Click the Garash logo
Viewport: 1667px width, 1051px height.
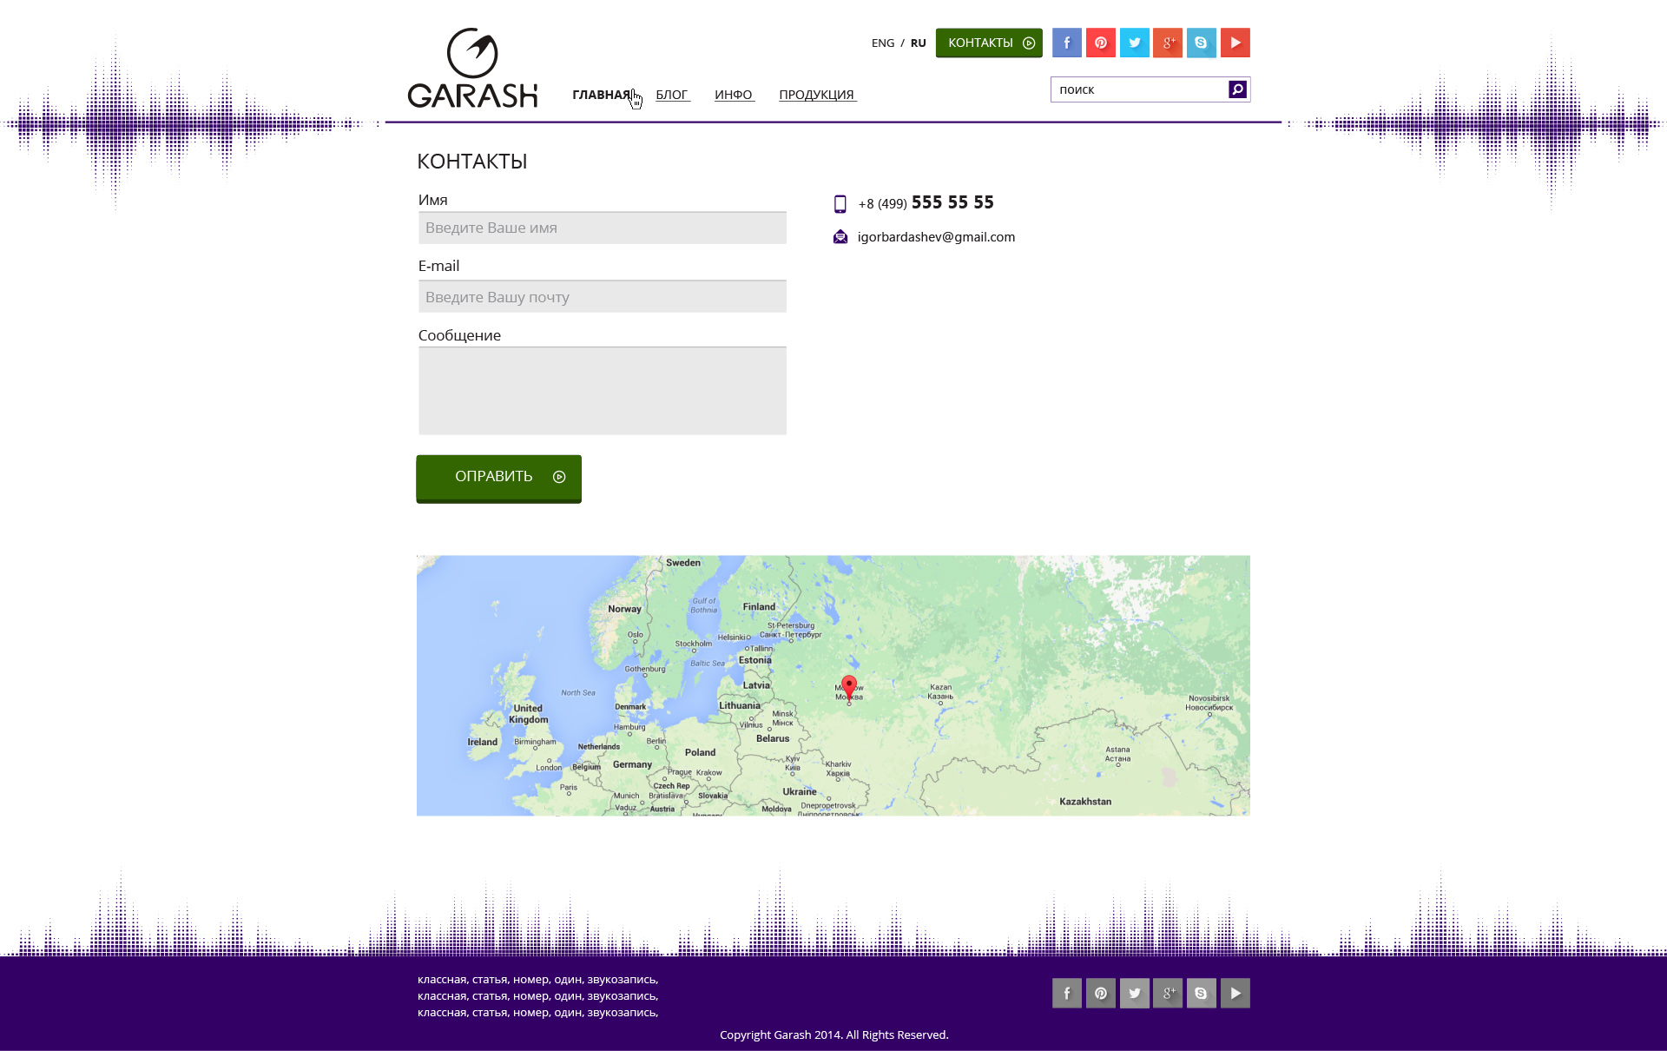pyautogui.click(x=473, y=68)
